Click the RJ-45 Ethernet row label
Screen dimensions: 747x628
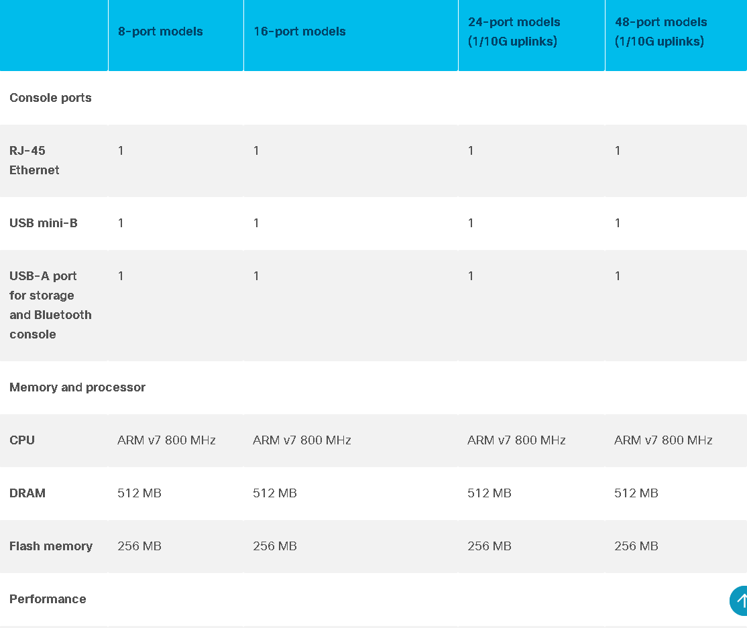point(34,160)
